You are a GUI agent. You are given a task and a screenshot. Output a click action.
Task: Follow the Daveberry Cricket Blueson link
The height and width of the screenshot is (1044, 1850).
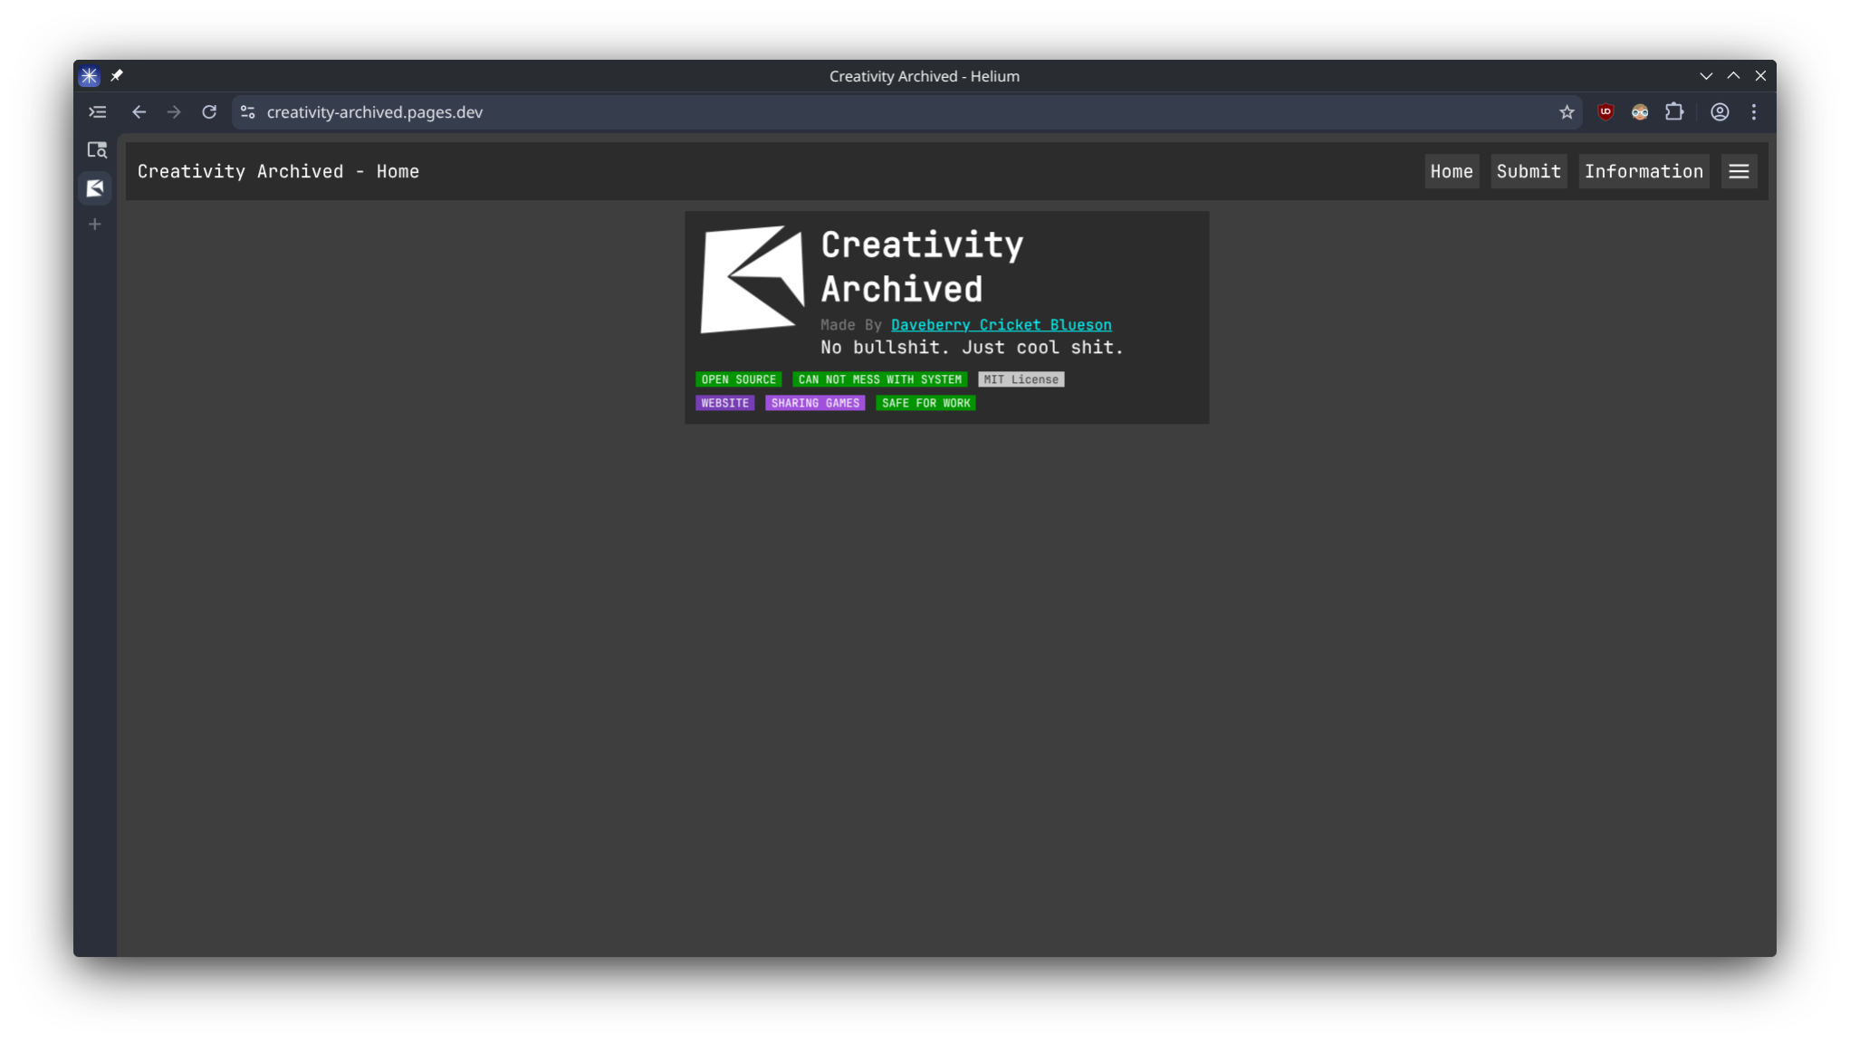coord(1001,324)
